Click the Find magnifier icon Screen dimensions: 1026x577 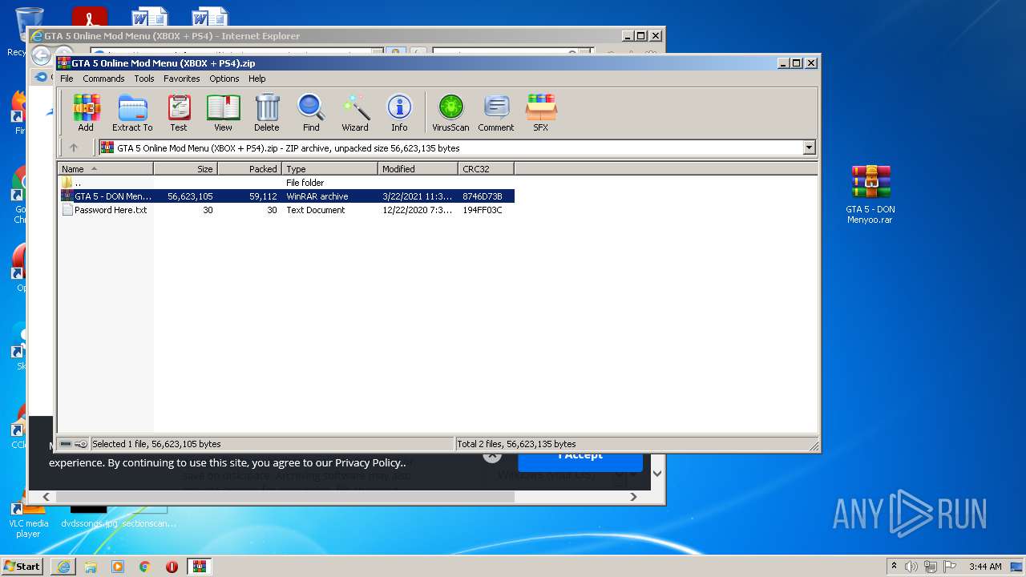click(x=311, y=113)
